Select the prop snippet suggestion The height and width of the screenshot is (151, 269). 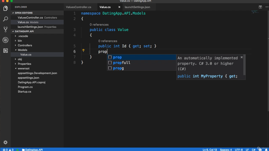(141, 57)
